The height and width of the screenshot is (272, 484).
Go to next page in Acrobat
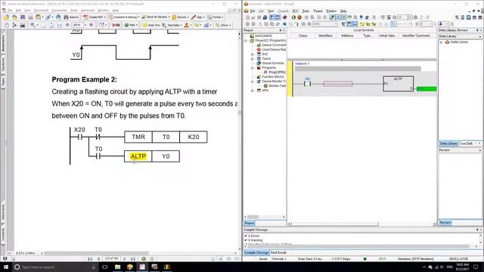124,258
